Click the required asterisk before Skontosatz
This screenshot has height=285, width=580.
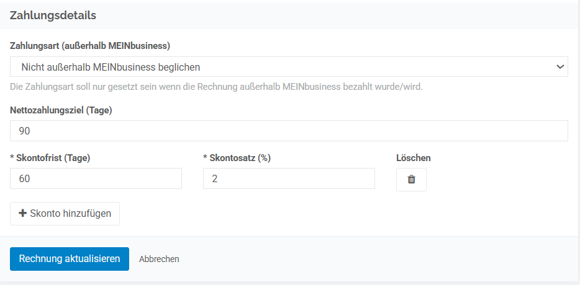coord(206,158)
